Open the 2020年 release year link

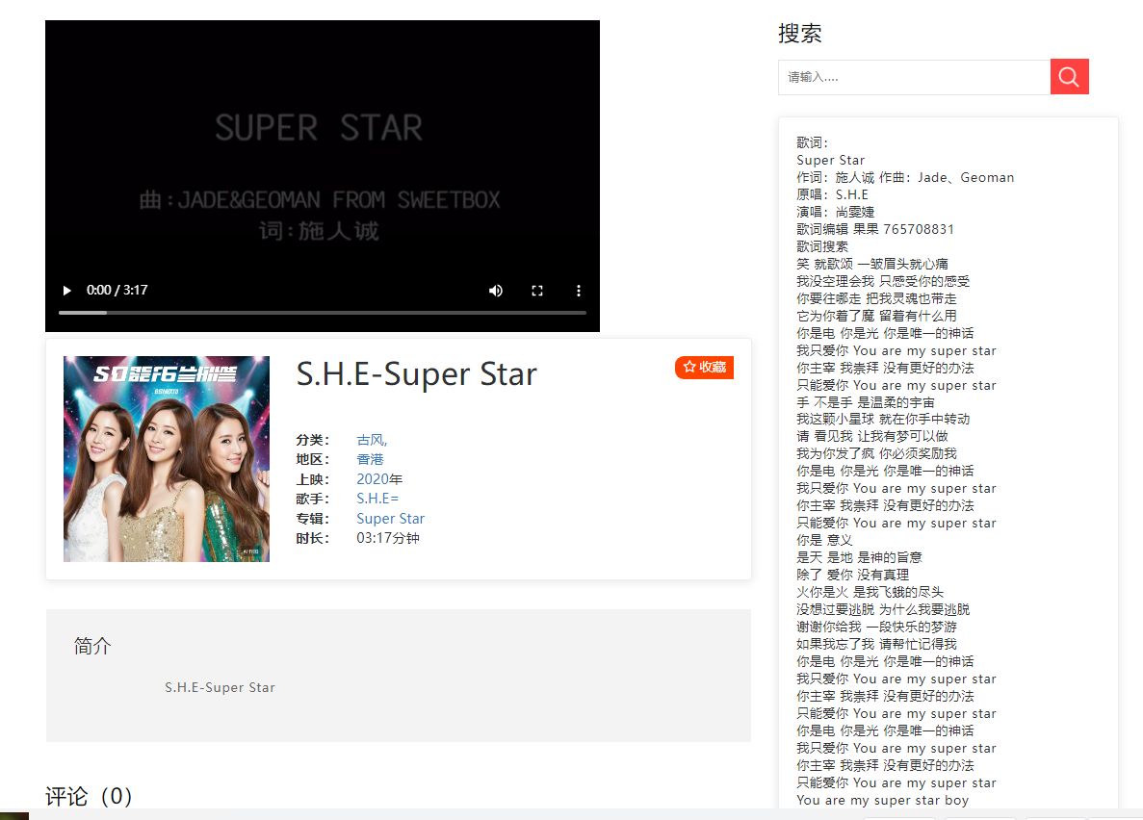(379, 479)
